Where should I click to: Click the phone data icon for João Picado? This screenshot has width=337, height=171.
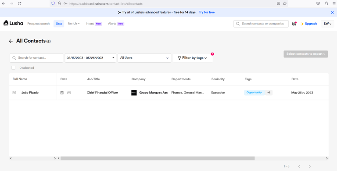[x=62, y=93]
